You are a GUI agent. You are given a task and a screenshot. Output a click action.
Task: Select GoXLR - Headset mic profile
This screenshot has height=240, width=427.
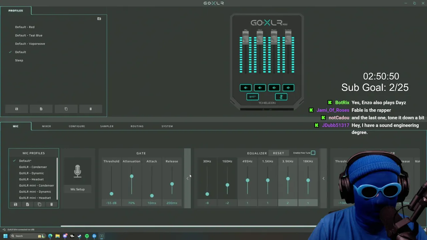[31, 179]
